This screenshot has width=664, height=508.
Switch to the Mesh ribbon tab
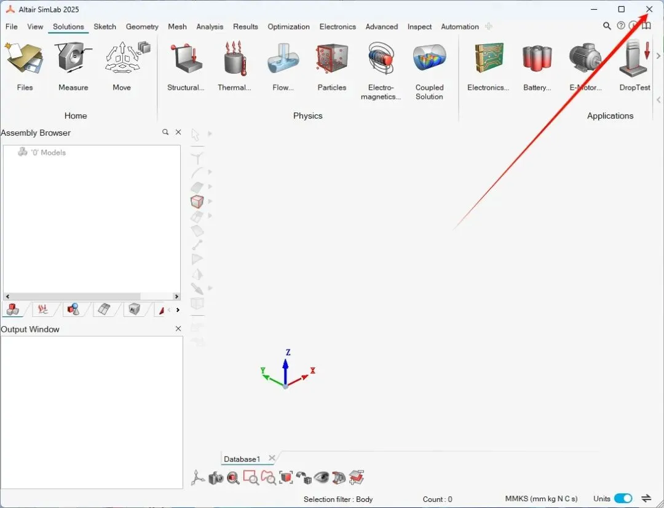point(177,26)
